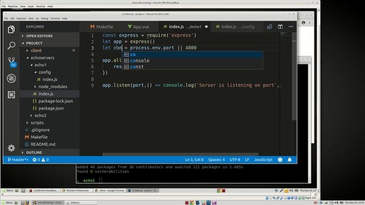Open the Search view in activity bar
Viewport: 365px width, 205px height.
click(11, 46)
